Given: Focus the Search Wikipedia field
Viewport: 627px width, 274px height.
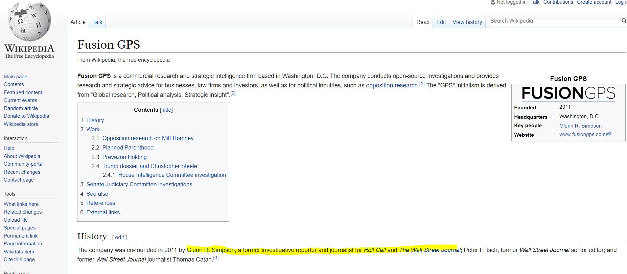Looking at the screenshot, I should coord(555,21).
